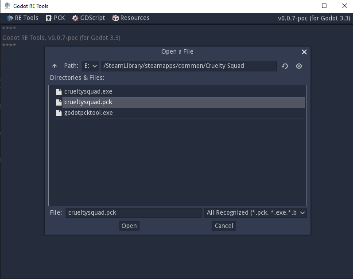Open the PCK menu
Screen dimensions: 353x279
click(55, 18)
